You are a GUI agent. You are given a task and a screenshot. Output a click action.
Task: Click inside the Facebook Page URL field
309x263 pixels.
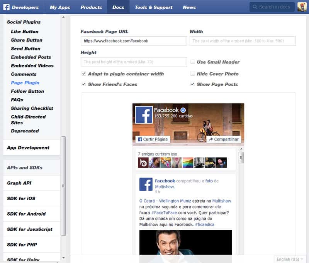click(x=134, y=41)
